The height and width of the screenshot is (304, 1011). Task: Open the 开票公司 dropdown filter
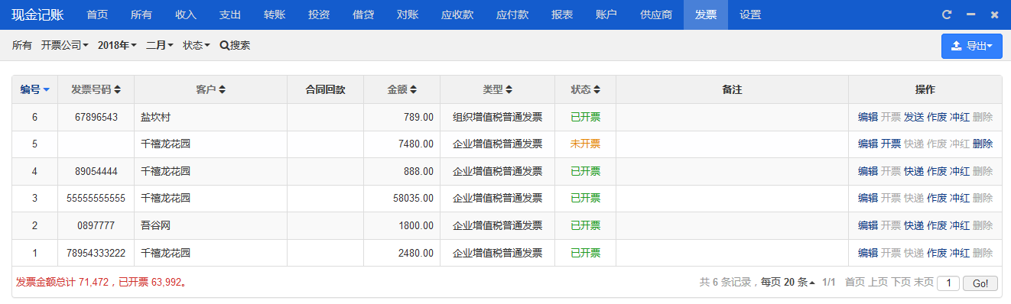65,45
